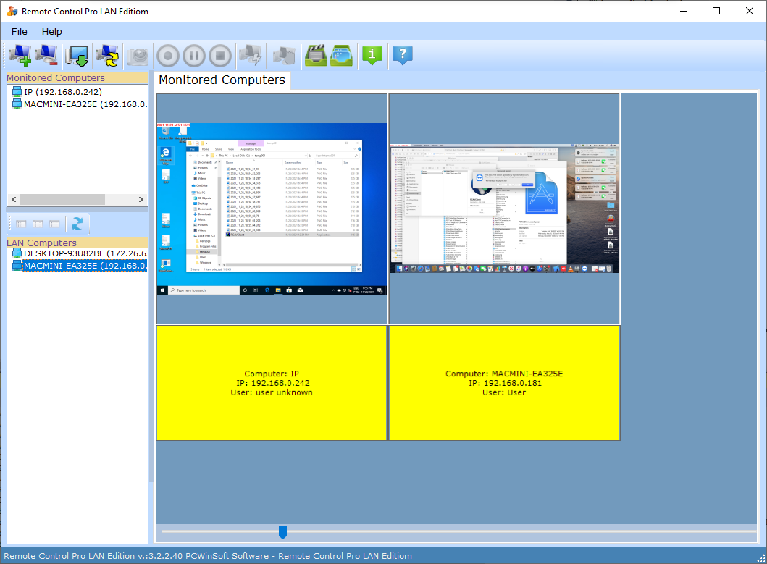Image resolution: width=767 pixels, height=564 pixels.
Task: Switch to the Monitored Computers tab
Action: 222,80
